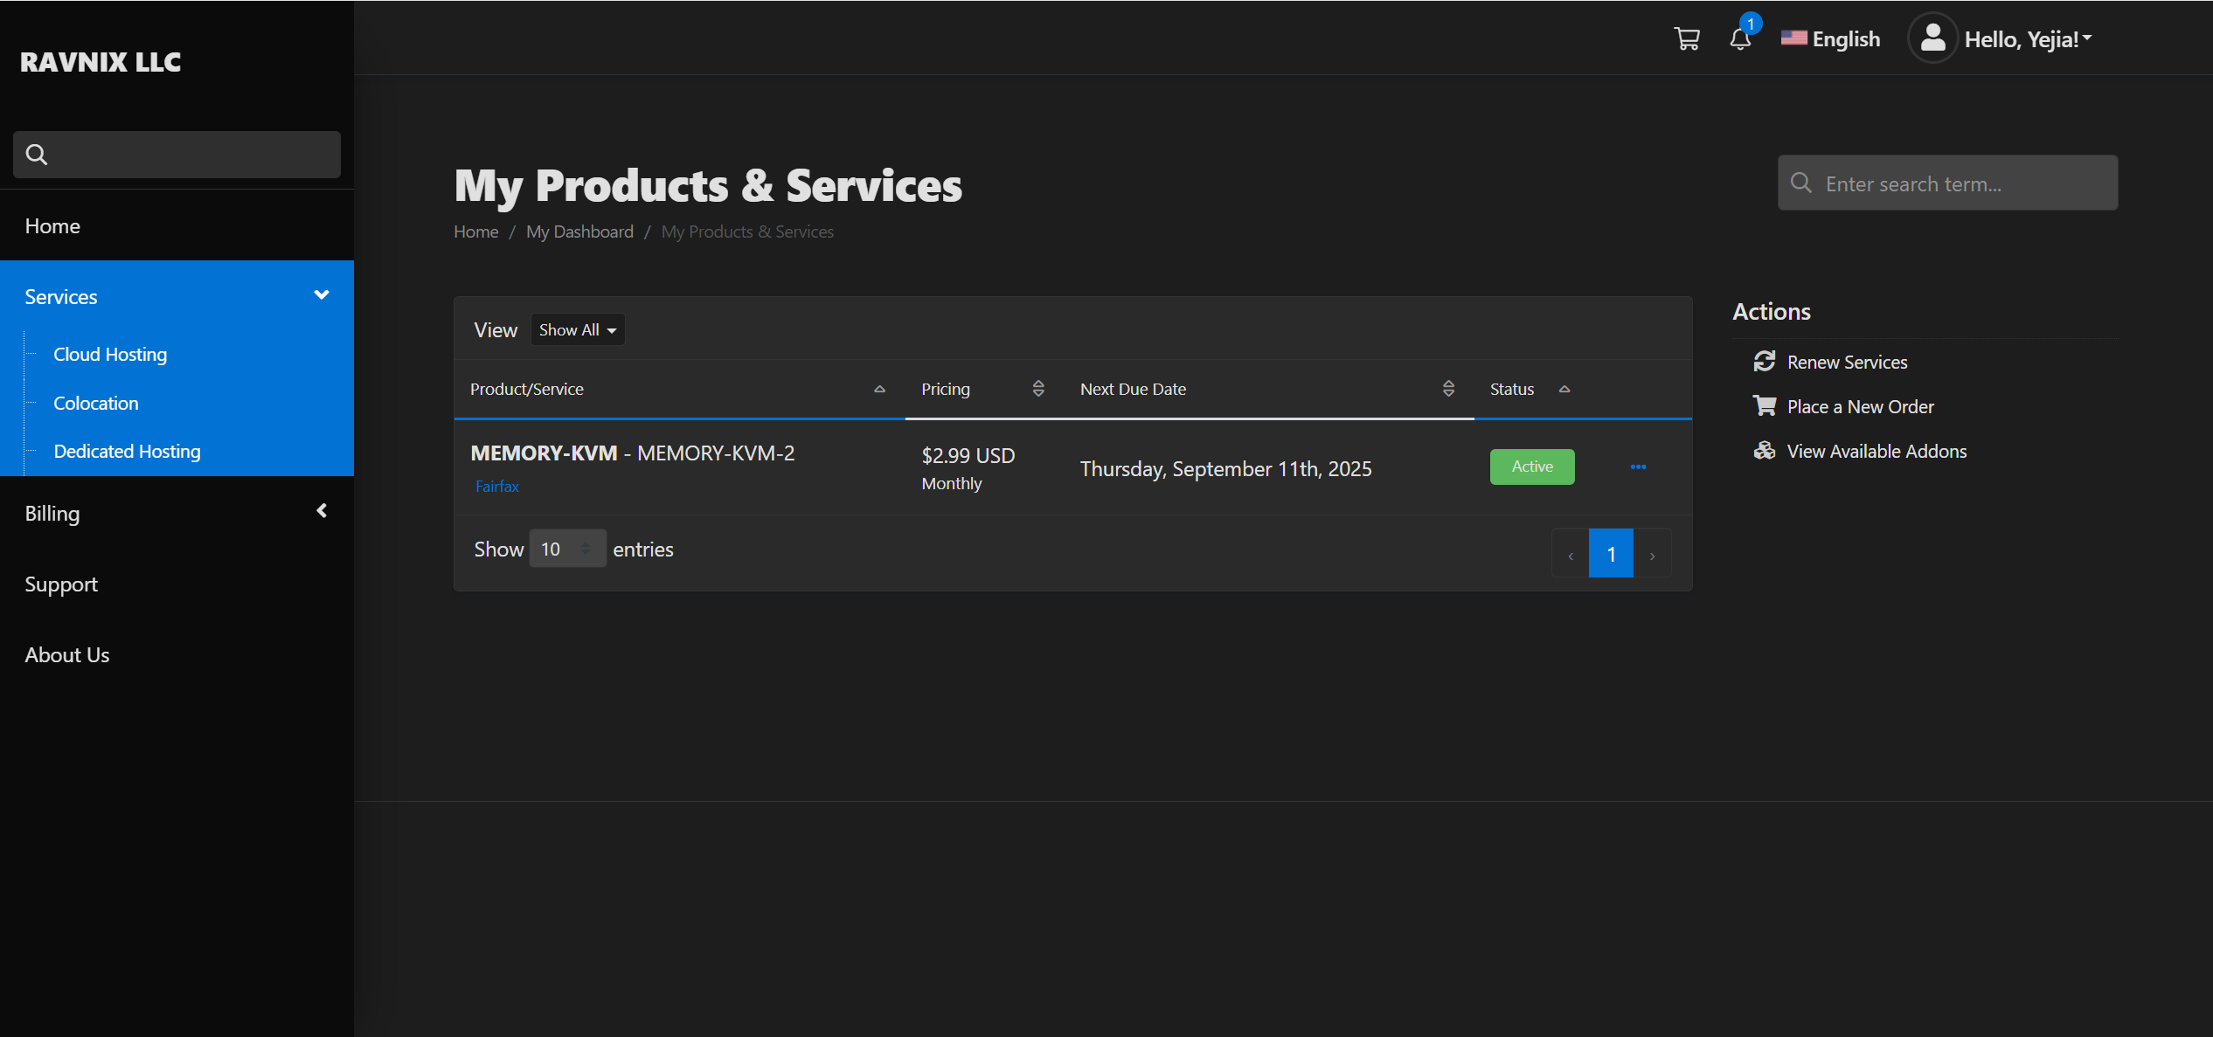Focus the Enter search term field
This screenshot has width=2213, height=1037.
click(x=1947, y=183)
